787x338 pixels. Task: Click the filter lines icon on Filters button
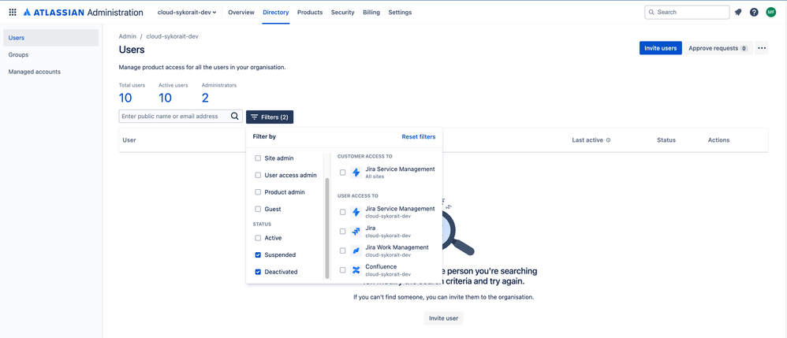(255, 117)
